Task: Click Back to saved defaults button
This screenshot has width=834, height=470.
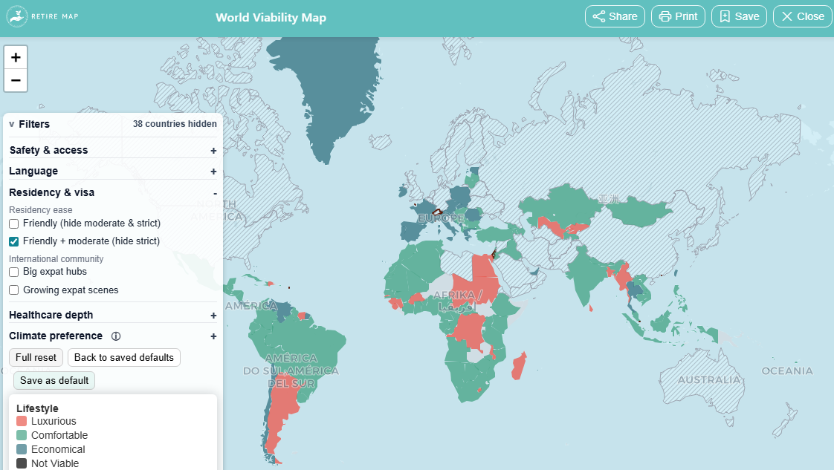Action: [124, 357]
